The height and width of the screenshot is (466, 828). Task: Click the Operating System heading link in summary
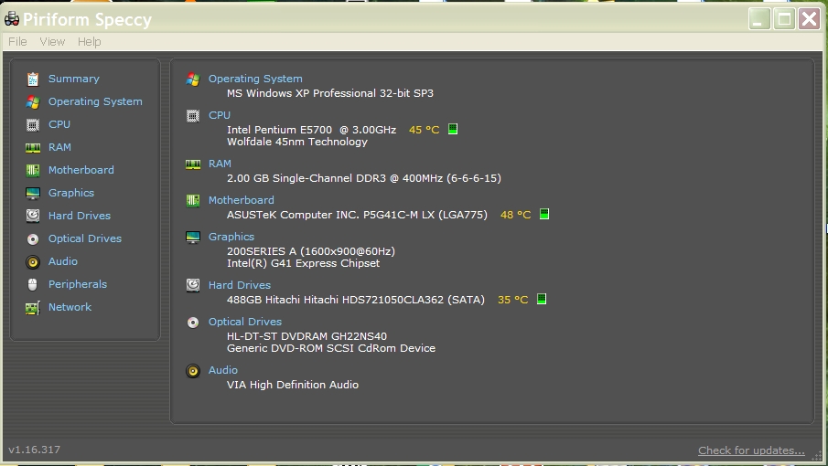click(x=255, y=79)
